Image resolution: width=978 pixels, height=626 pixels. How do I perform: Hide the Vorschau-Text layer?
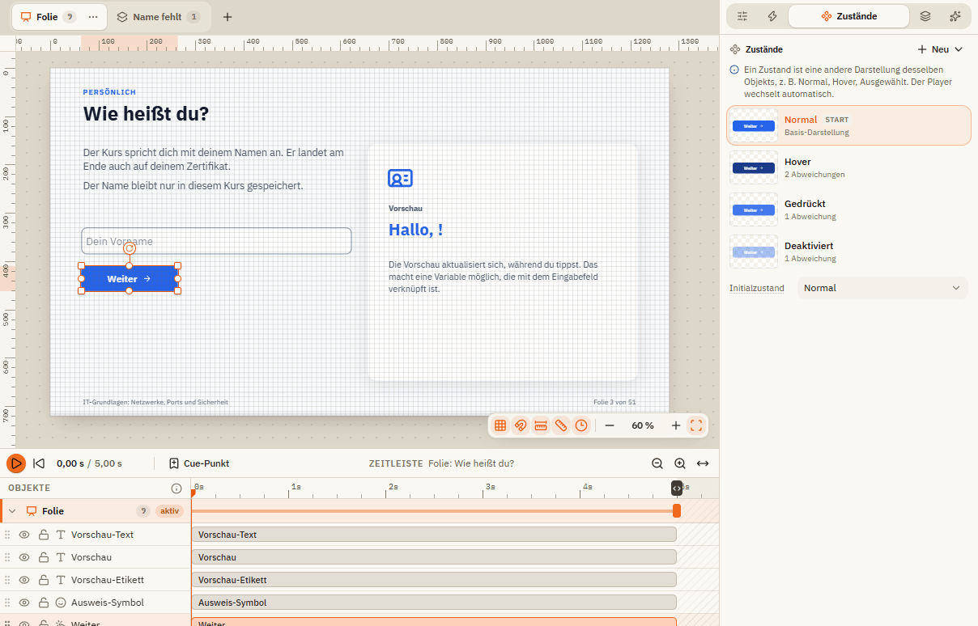click(x=24, y=535)
